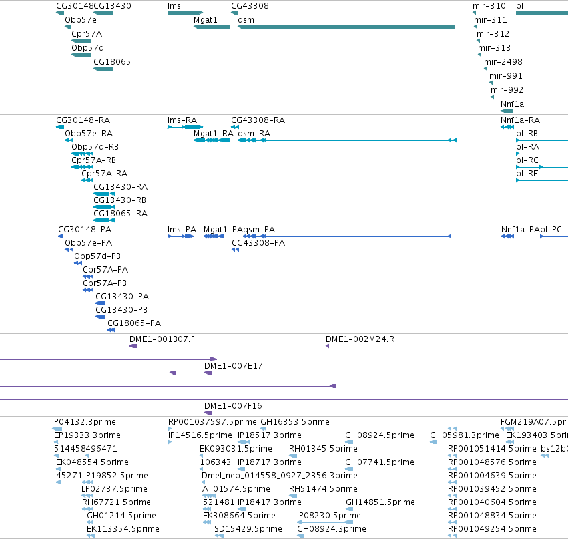Select the mir-2498 label
This screenshot has height=539, width=568.
pos(503,62)
